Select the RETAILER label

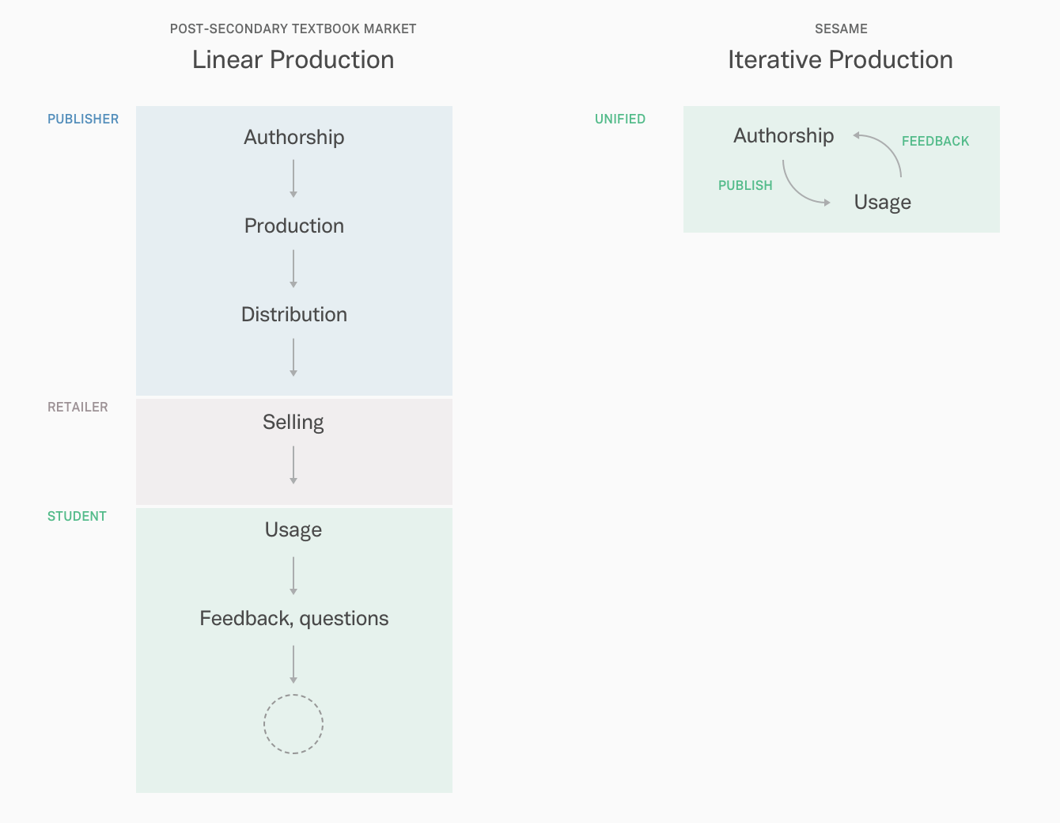click(x=78, y=407)
